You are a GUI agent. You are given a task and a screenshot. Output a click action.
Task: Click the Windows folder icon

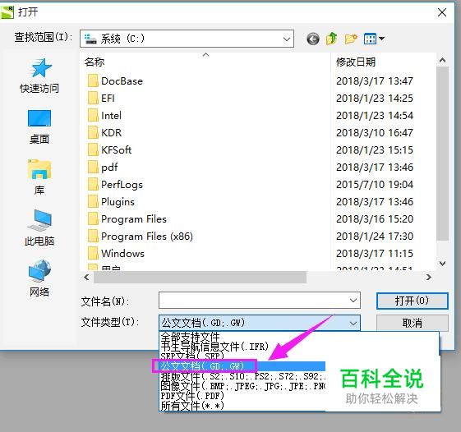tap(93, 253)
